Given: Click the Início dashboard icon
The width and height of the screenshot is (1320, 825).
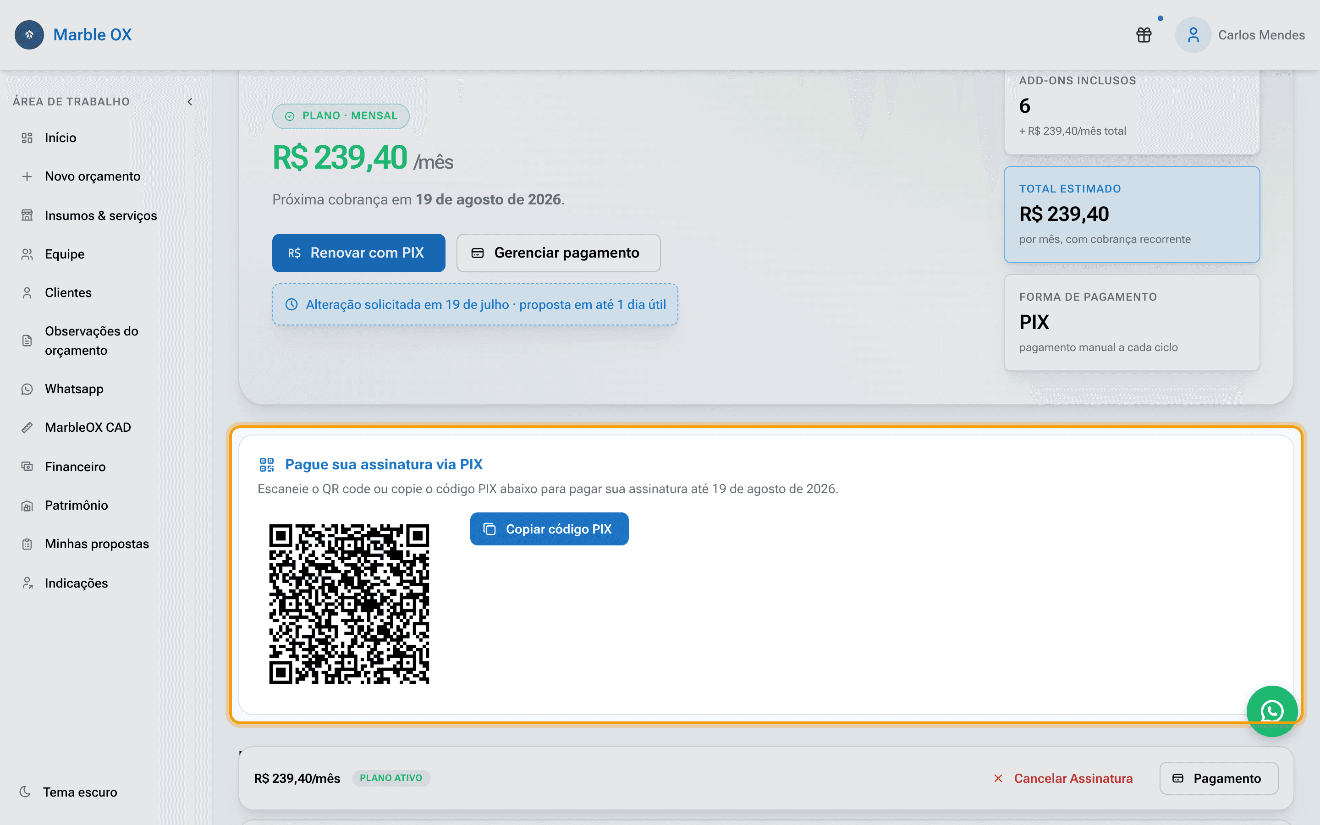Looking at the screenshot, I should tap(27, 138).
